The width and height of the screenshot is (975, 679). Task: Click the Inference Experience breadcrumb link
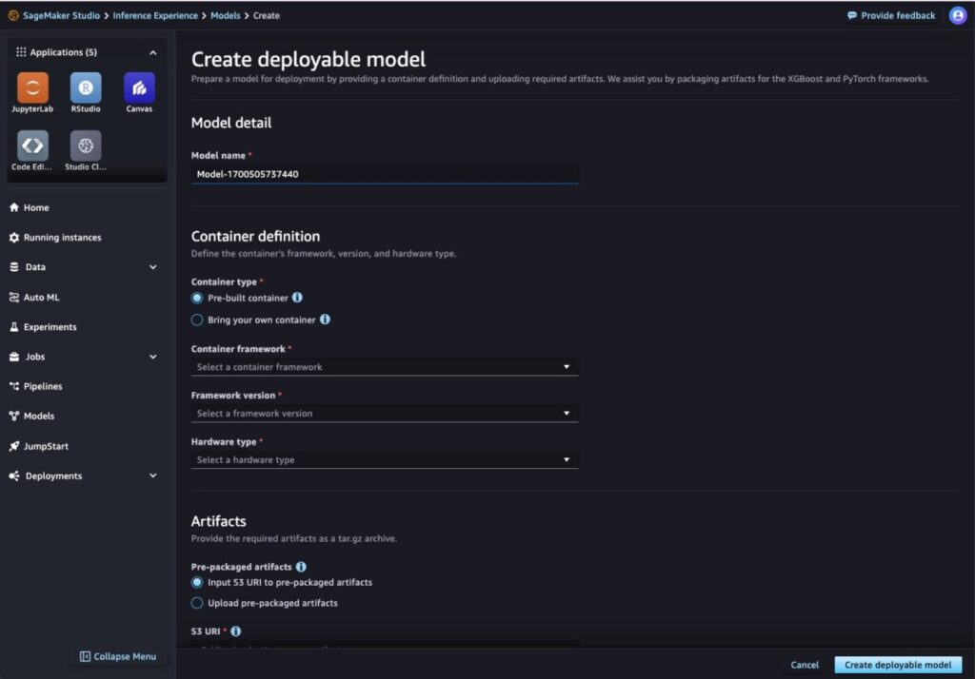155,15
